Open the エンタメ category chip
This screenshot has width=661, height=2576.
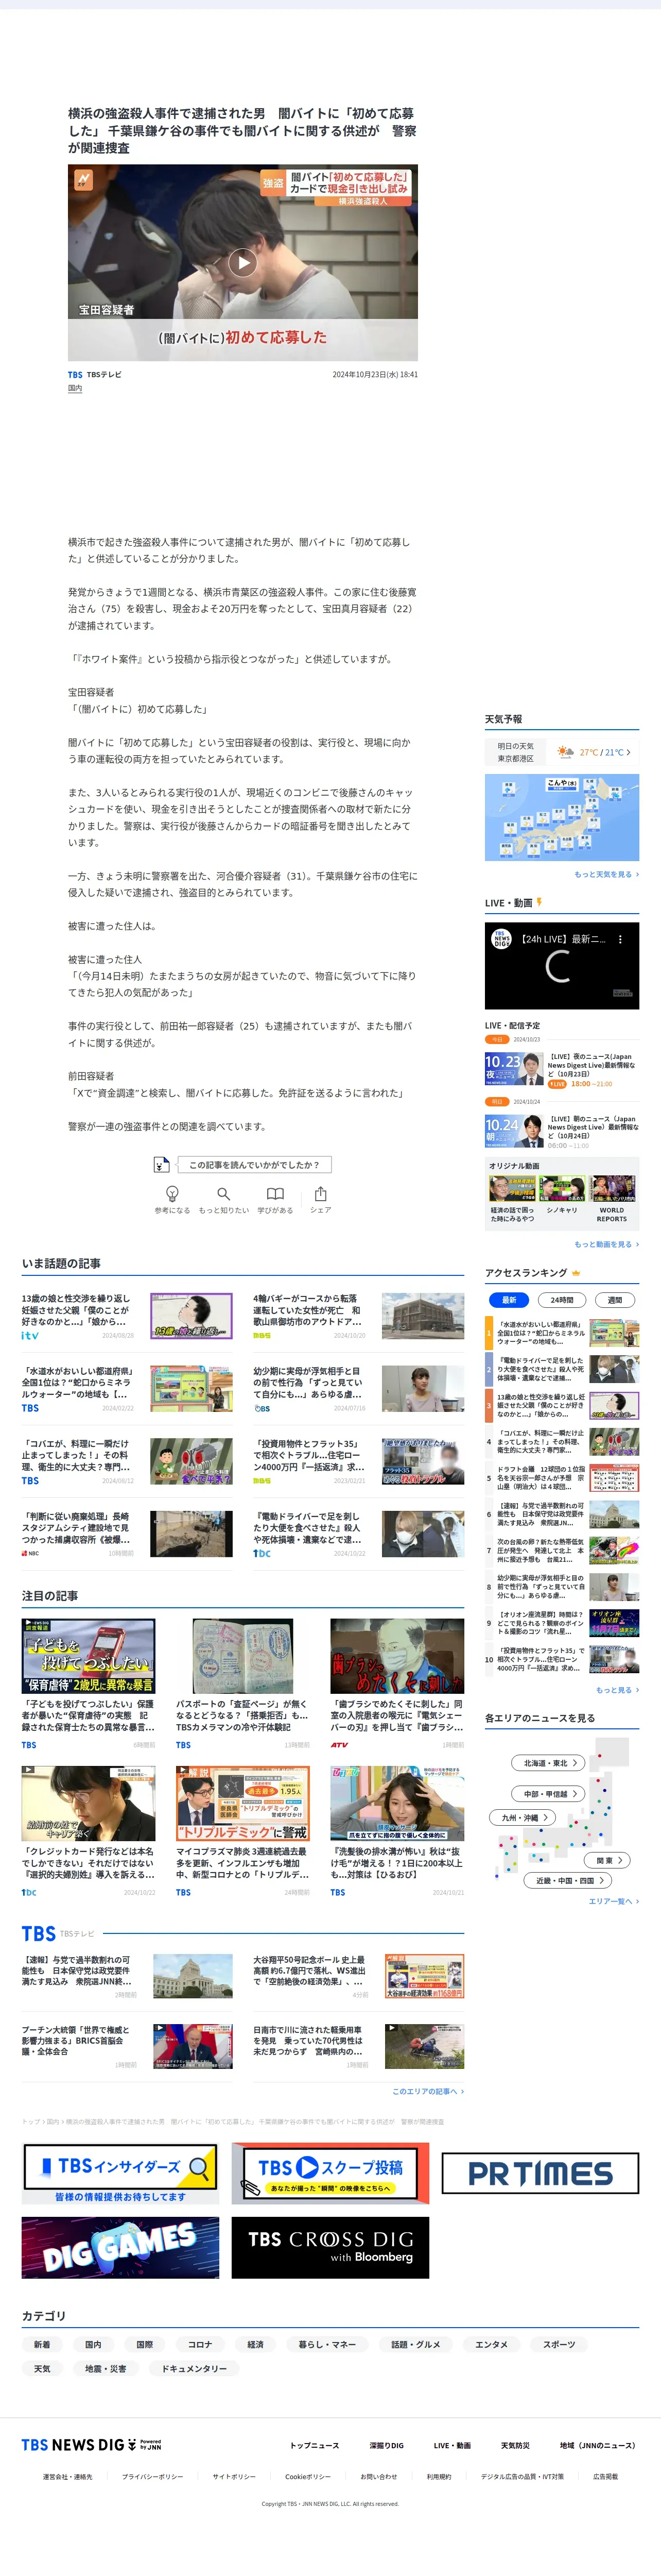coord(491,2344)
